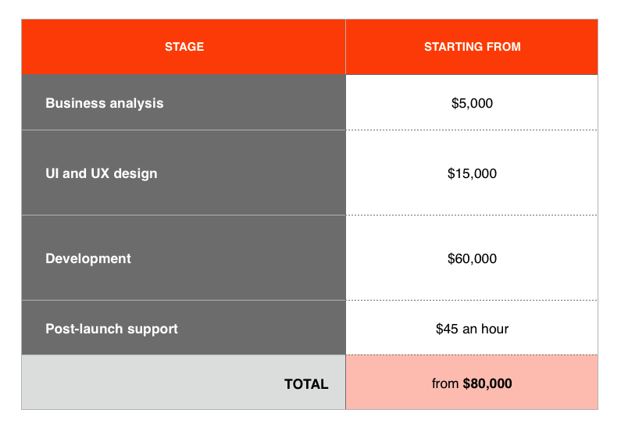Click the word STAGE in header
The height and width of the screenshot is (431, 621).
(184, 47)
